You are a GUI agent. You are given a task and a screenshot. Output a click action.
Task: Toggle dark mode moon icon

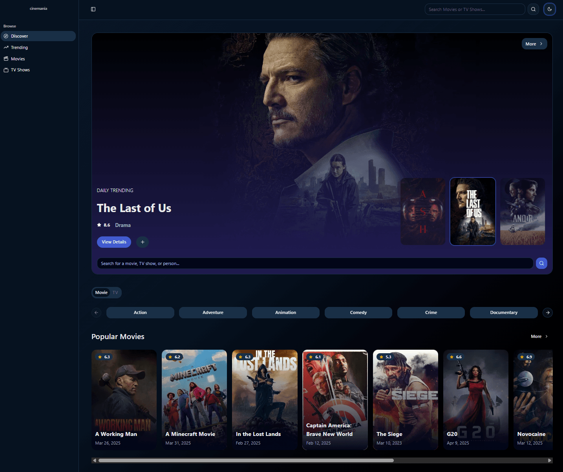pyautogui.click(x=550, y=9)
